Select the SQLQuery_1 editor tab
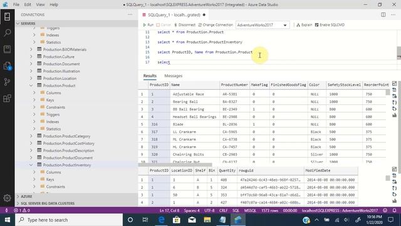 tap(174, 15)
